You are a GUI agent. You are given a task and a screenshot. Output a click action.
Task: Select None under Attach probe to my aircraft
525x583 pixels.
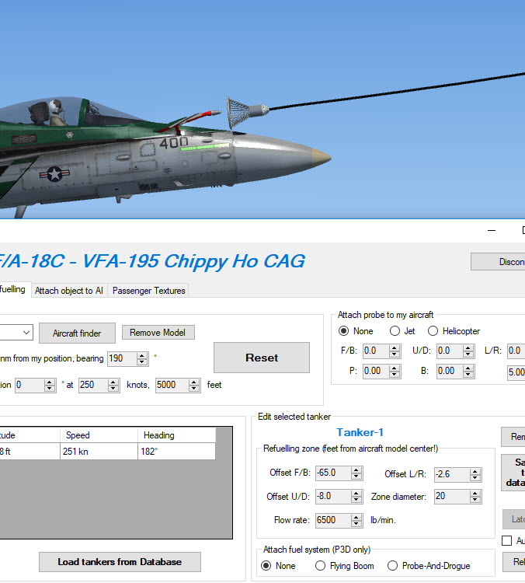coord(344,331)
